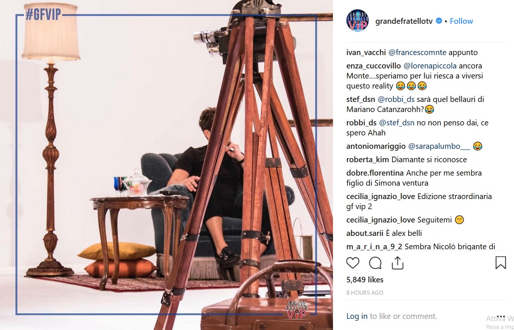The image size is (514, 330).
Task: Open the @lorenapiccola mention
Action: pyautogui.click(x=430, y=66)
